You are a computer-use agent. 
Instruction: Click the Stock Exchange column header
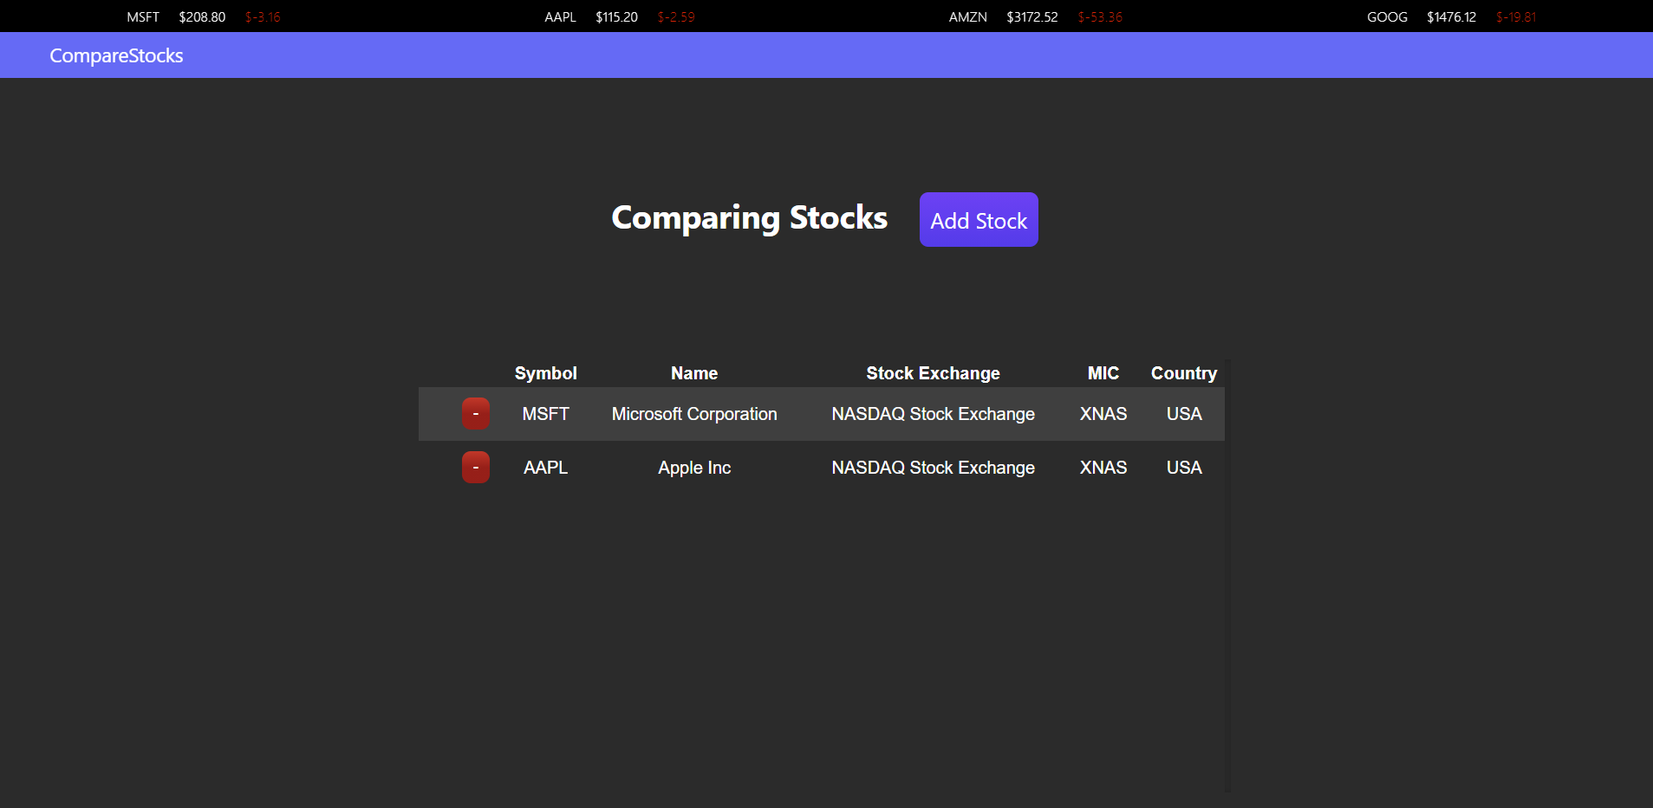point(933,373)
